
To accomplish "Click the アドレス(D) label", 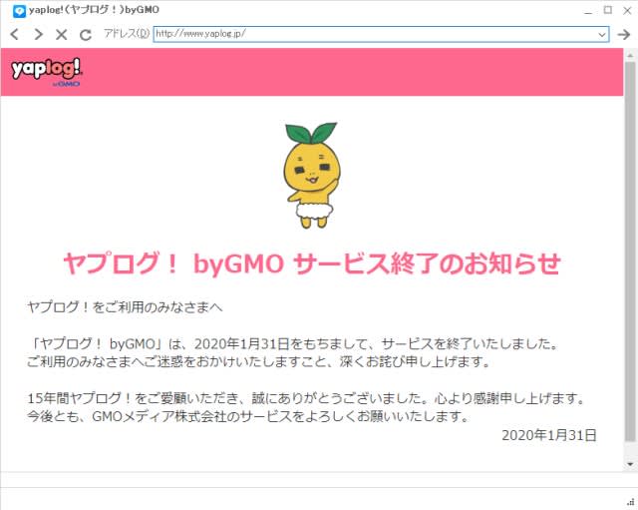I will coord(127,34).
